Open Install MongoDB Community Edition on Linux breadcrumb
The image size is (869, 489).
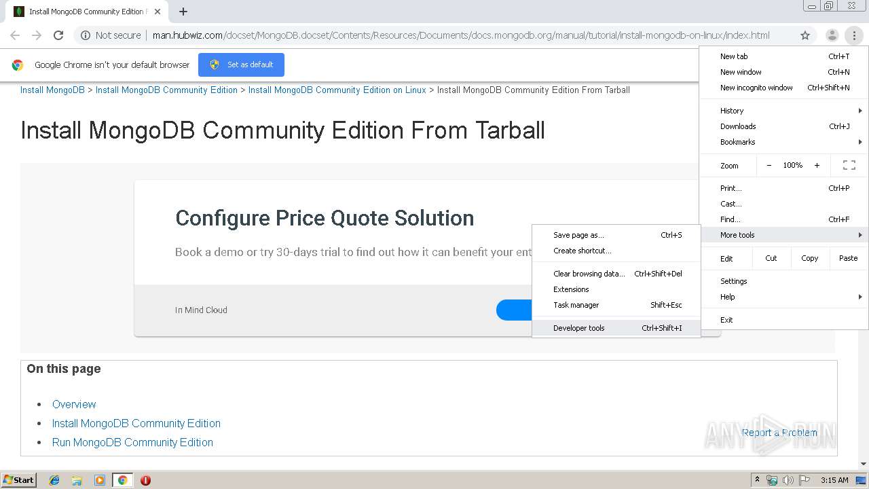[x=337, y=90]
